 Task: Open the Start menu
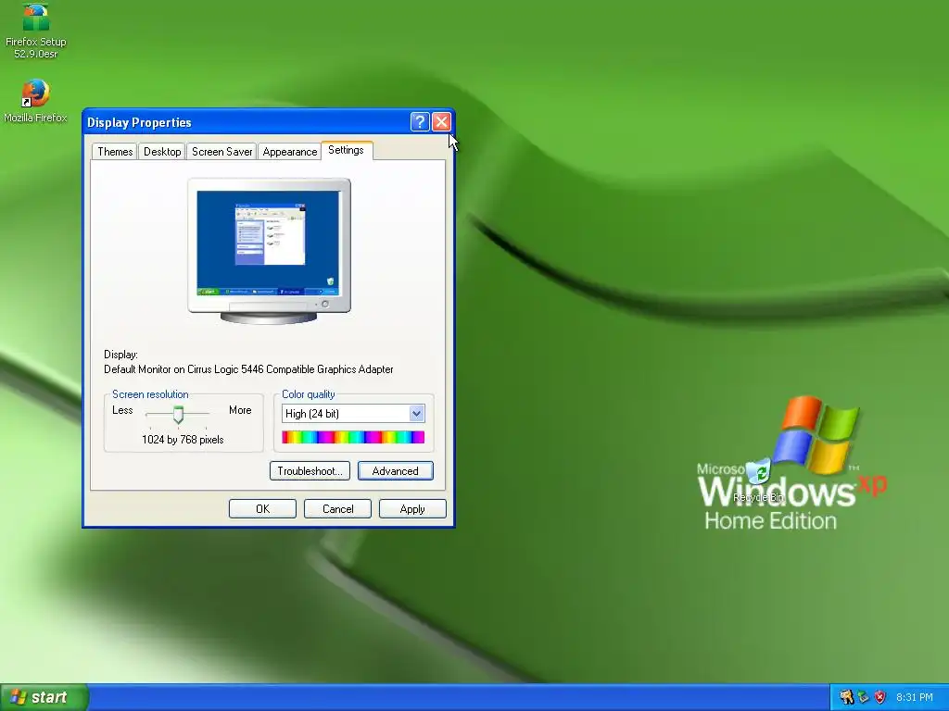[x=44, y=697]
